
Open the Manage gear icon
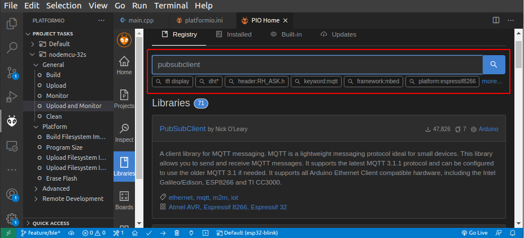pyautogui.click(x=12, y=219)
